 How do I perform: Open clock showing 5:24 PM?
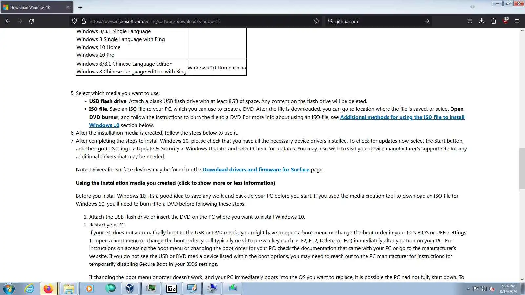click(508, 289)
